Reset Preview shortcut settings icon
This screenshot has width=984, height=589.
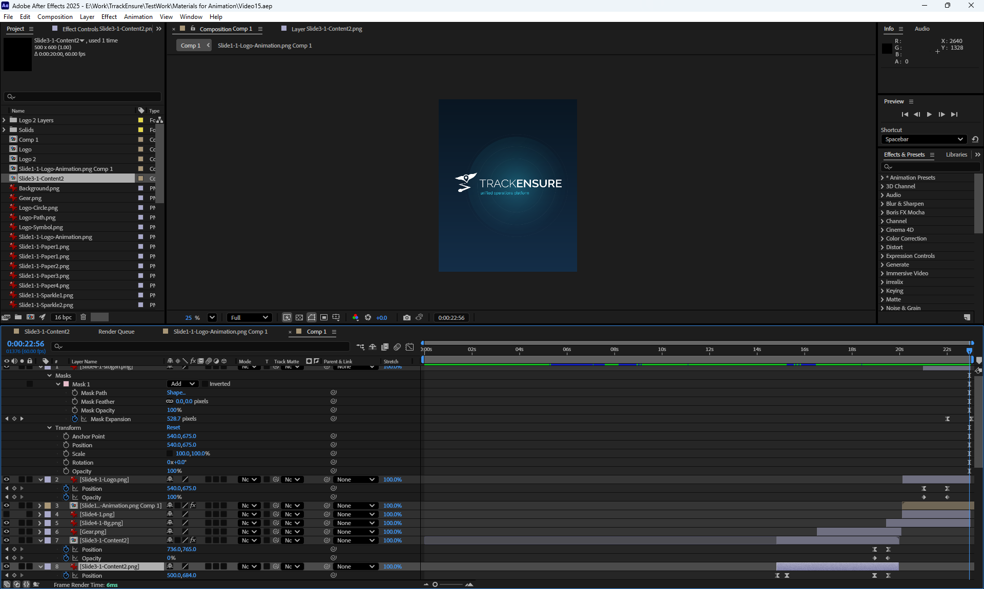coord(975,139)
